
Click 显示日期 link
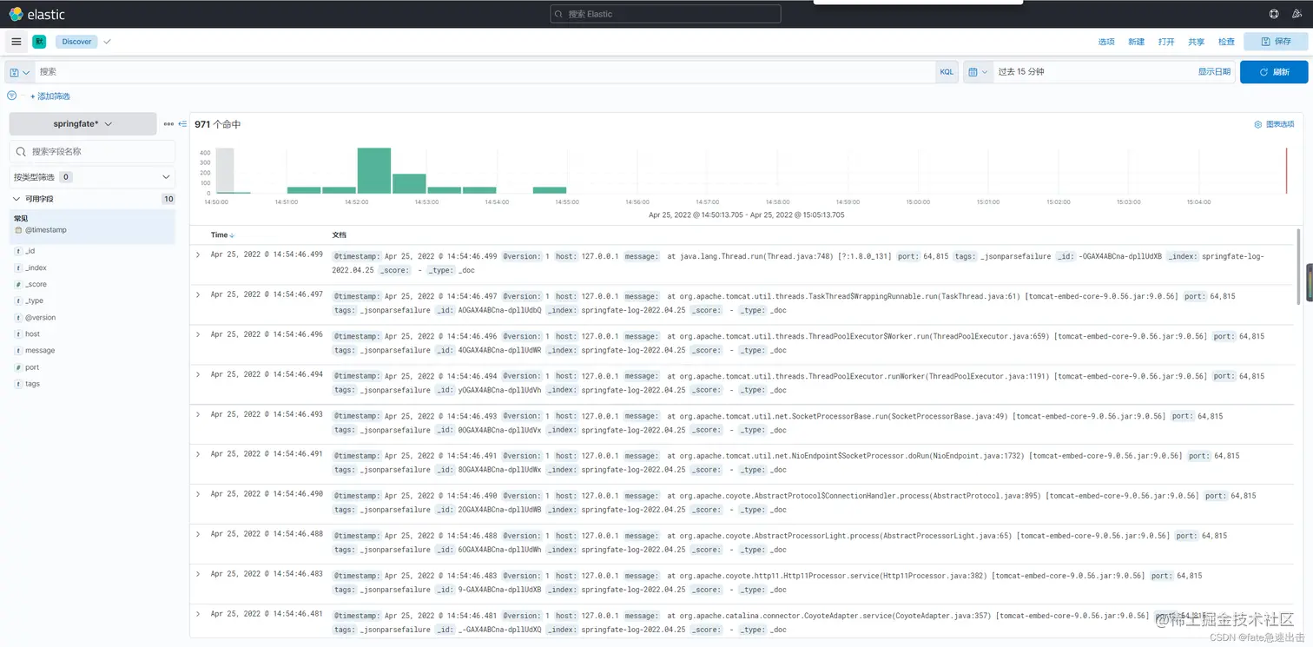(1214, 72)
